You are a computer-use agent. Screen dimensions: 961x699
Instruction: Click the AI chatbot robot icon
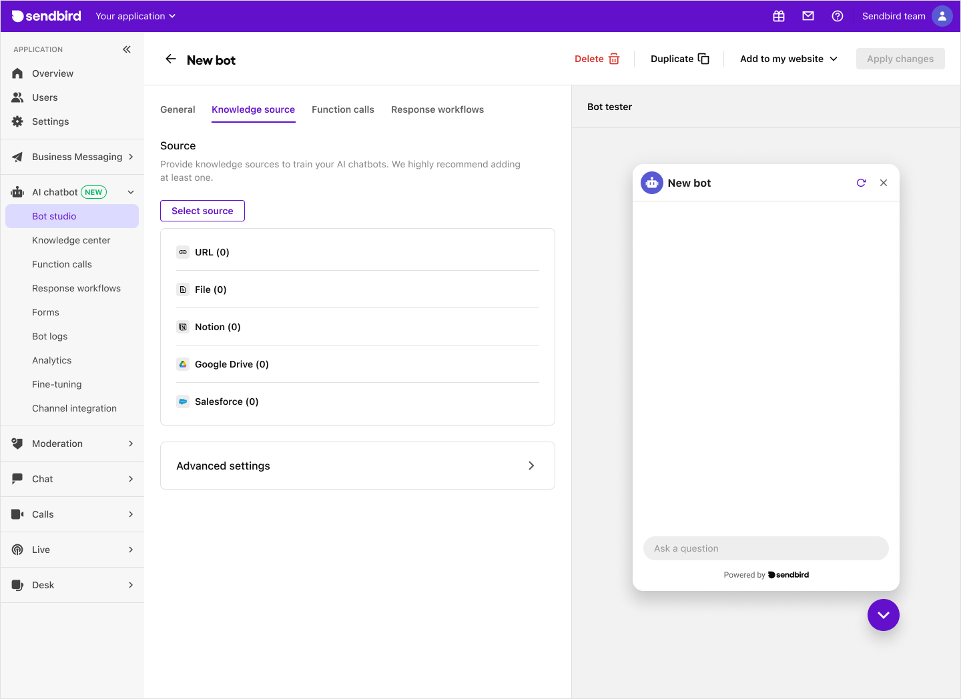pyautogui.click(x=17, y=192)
